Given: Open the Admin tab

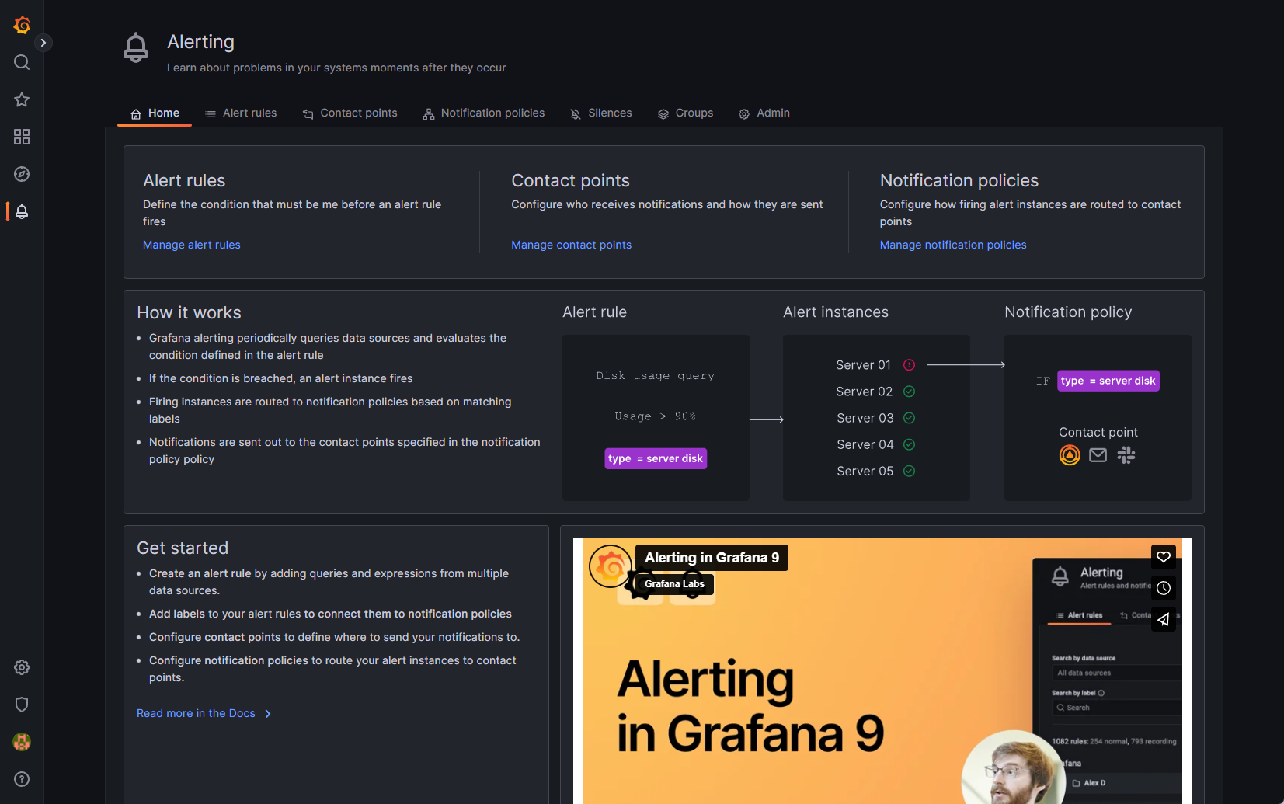Looking at the screenshot, I should pyautogui.click(x=764, y=113).
